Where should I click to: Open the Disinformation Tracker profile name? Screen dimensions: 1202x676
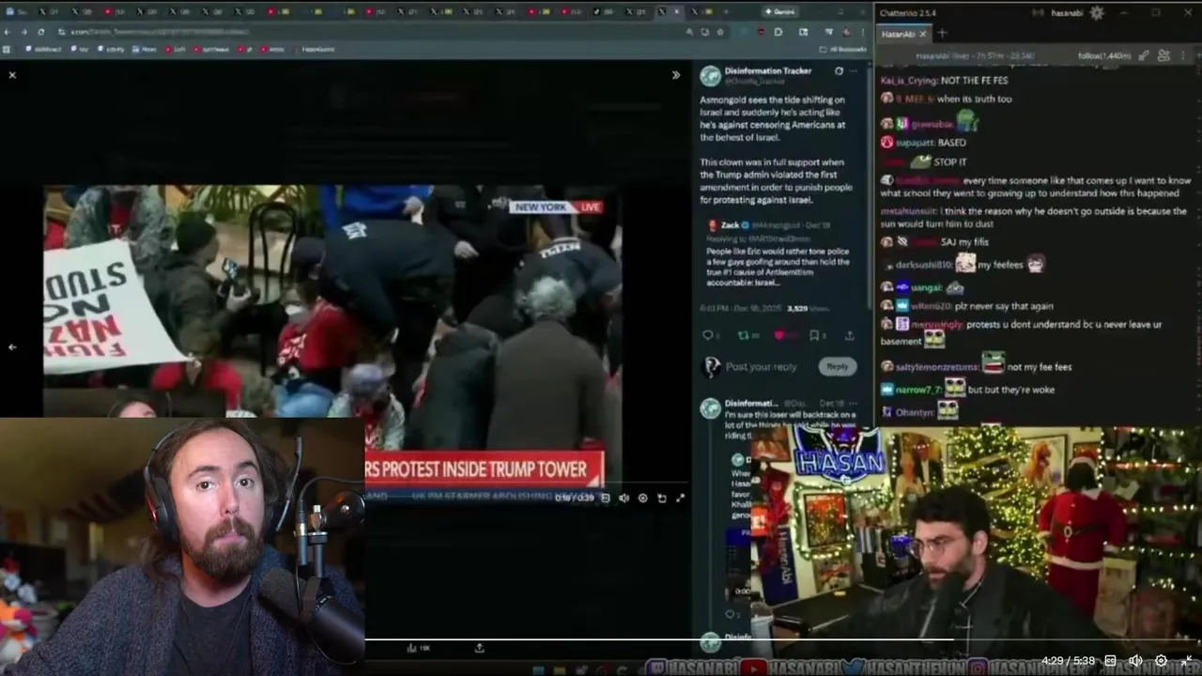click(x=768, y=70)
